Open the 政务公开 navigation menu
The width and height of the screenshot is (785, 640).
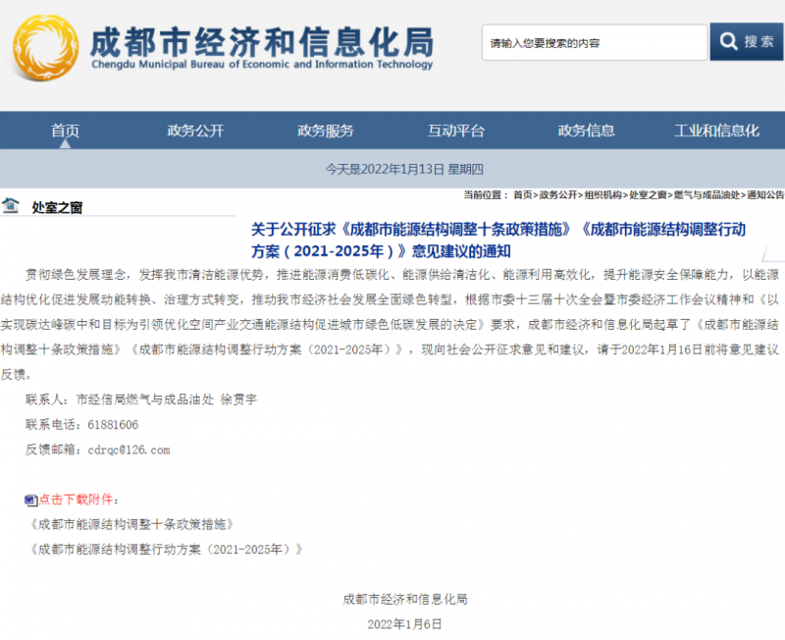click(195, 131)
